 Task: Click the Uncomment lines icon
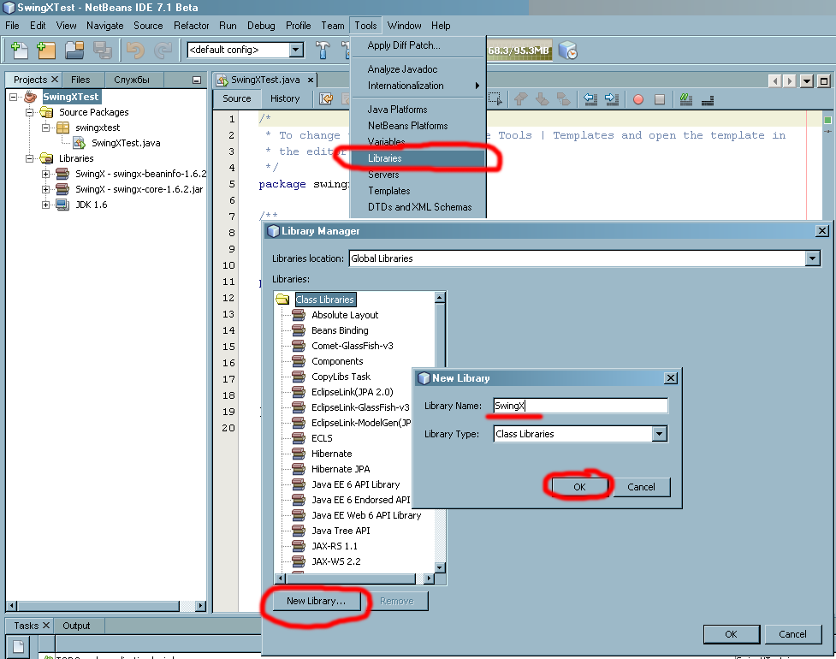(708, 99)
